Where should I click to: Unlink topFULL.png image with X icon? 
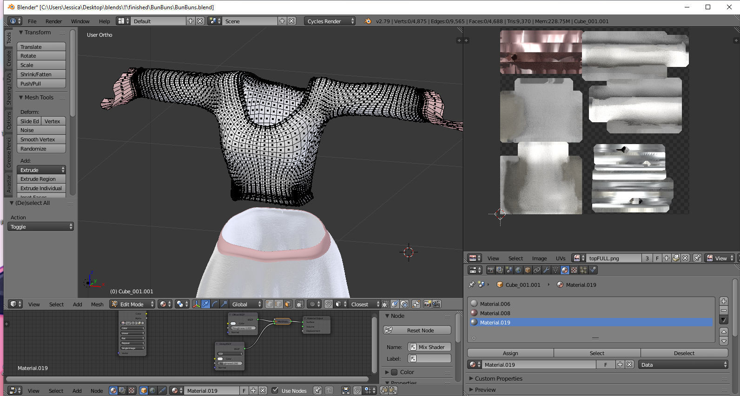click(685, 258)
